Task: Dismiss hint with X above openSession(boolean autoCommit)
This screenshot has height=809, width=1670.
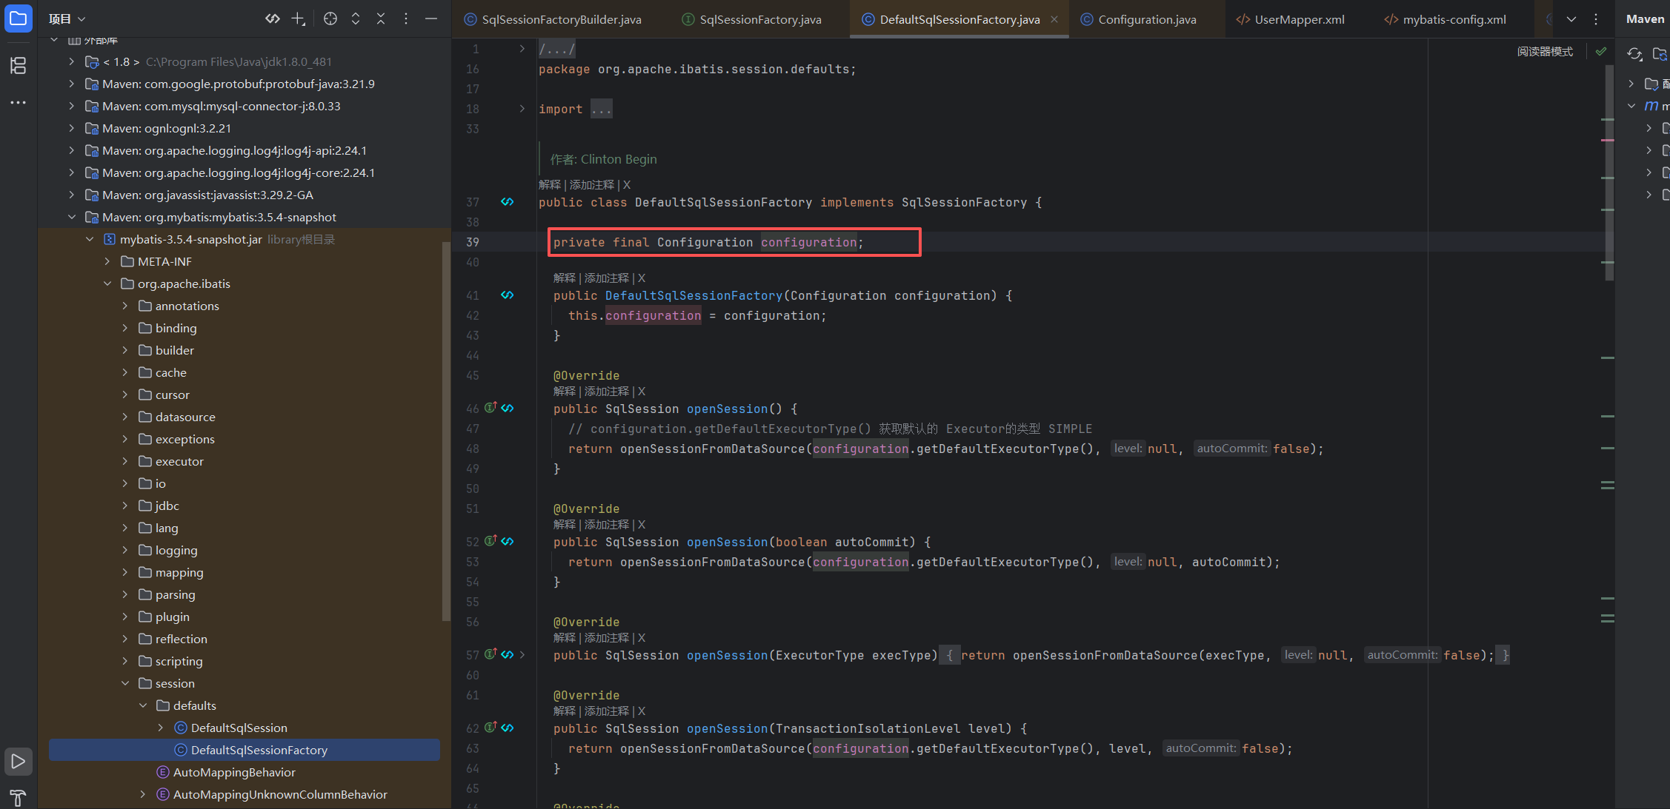Action: coord(642,525)
